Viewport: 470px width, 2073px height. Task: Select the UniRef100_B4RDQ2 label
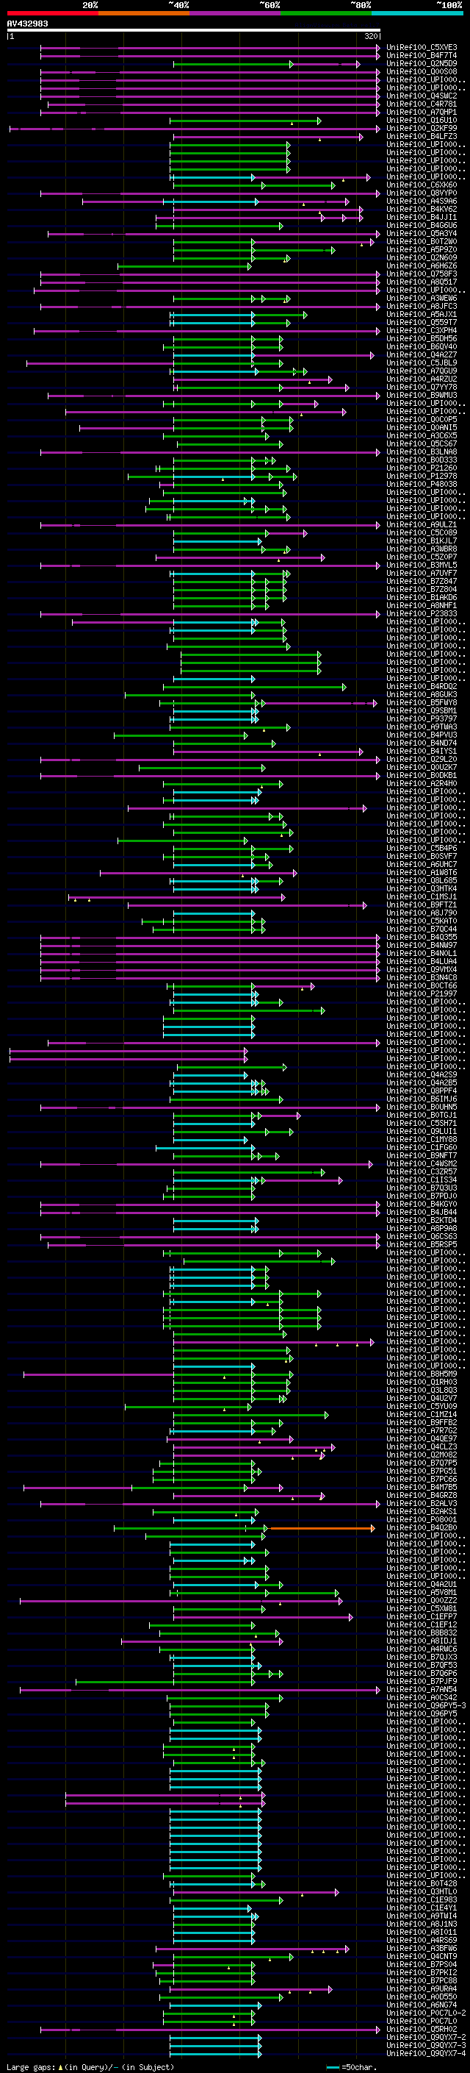[422, 686]
